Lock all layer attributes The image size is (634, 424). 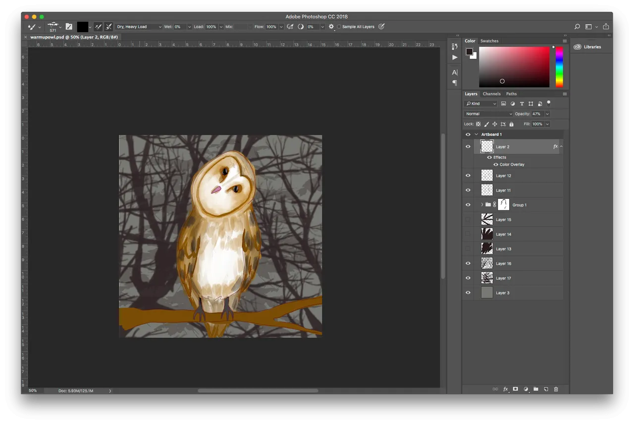[x=511, y=124]
